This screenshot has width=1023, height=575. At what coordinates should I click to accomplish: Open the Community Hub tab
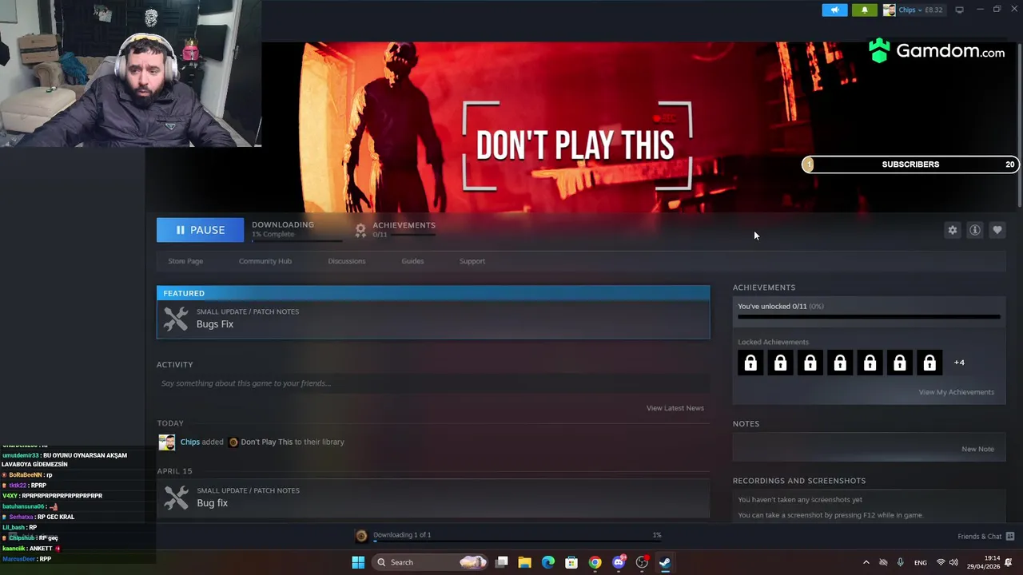point(265,261)
